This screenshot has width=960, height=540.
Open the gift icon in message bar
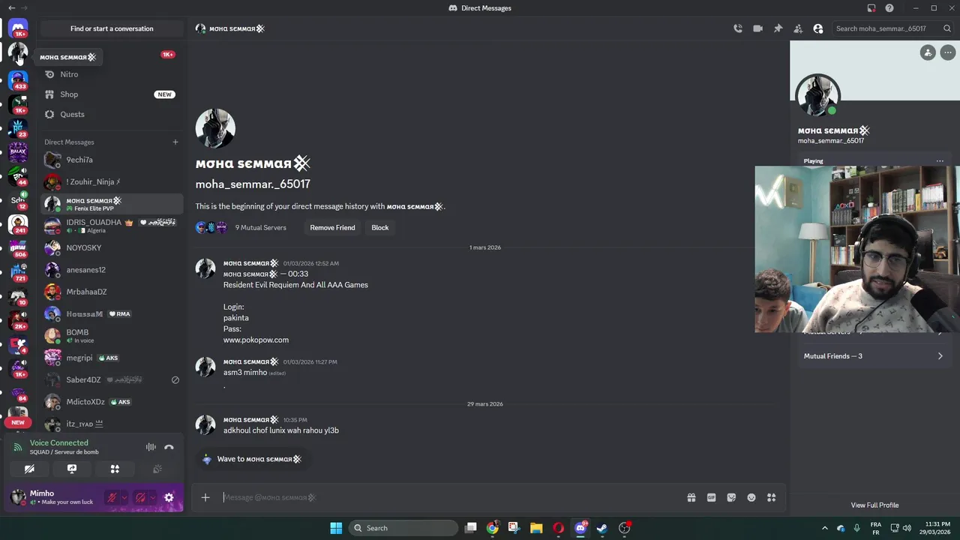click(691, 497)
